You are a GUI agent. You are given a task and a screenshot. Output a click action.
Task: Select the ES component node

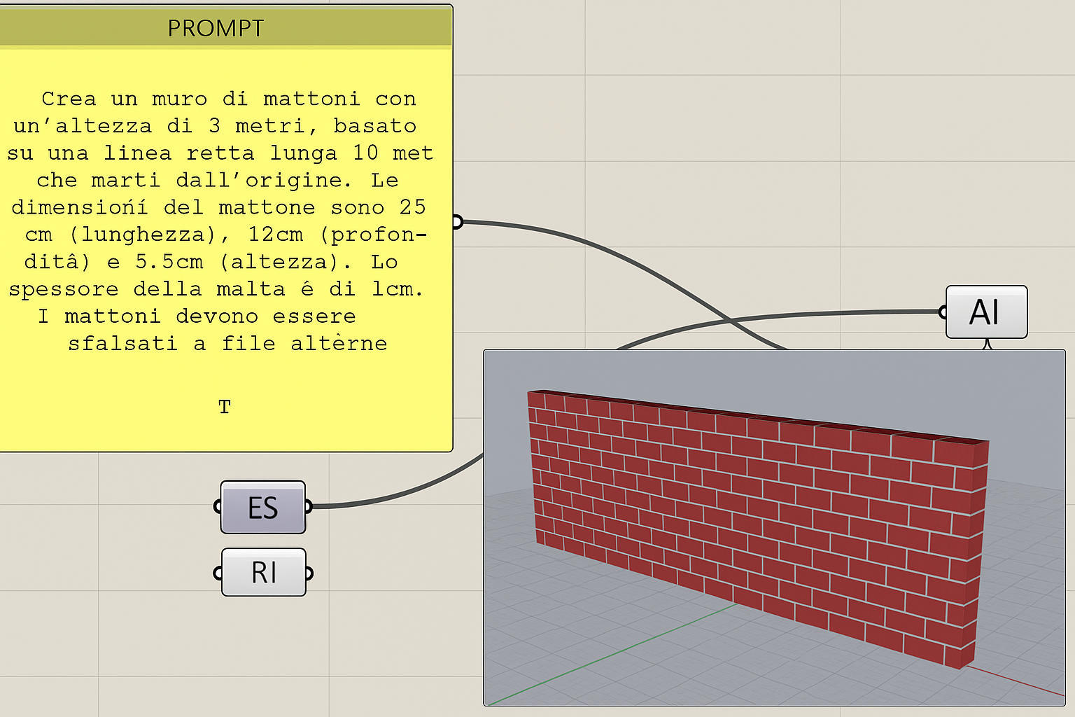[x=263, y=507]
